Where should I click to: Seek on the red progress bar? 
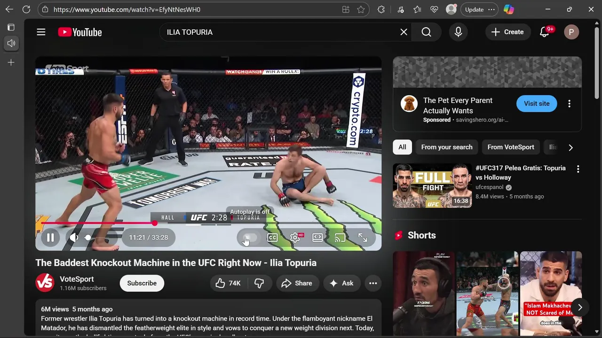tap(208, 223)
